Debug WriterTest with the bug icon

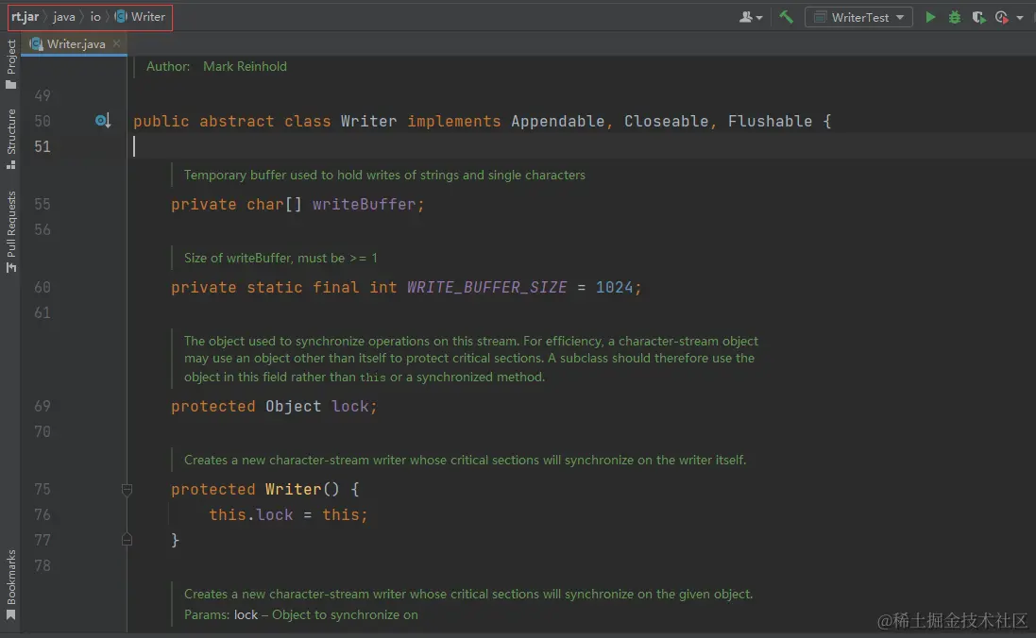pyautogui.click(x=954, y=17)
